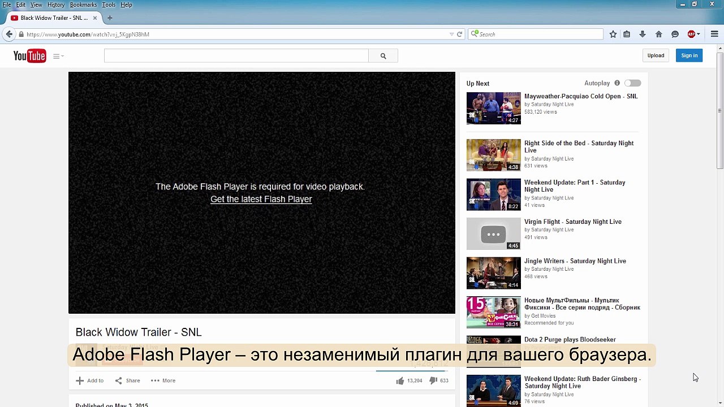Go to the Firefox home page icon
The height and width of the screenshot is (407, 724).
click(x=659, y=34)
